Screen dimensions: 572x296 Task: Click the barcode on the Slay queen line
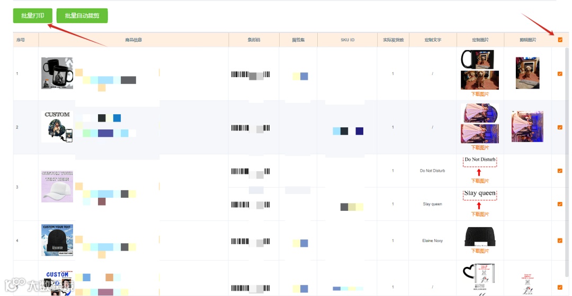click(251, 205)
